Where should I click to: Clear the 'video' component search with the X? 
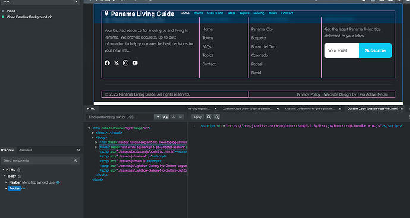tap(76, 2)
